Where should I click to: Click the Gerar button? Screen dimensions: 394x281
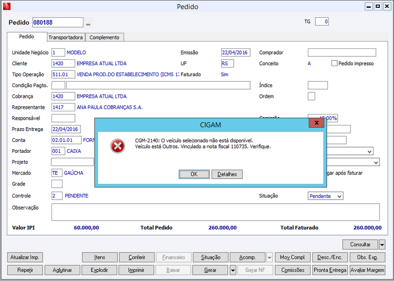[x=210, y=270]
